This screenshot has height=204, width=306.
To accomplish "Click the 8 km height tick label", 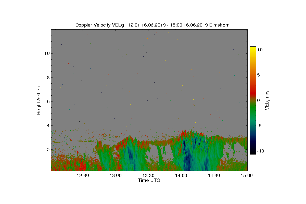I will coord(48,77).
